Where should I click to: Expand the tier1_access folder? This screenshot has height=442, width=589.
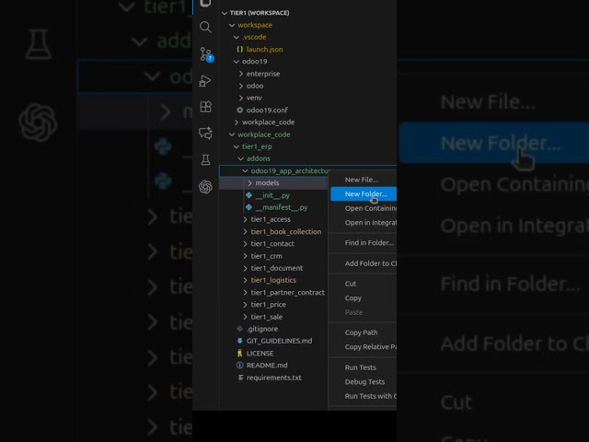pyautogui.click(x=246, y=219)
